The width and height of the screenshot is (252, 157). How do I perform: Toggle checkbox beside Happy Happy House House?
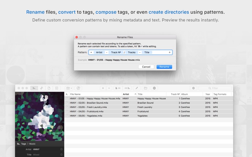click(67, 98)
